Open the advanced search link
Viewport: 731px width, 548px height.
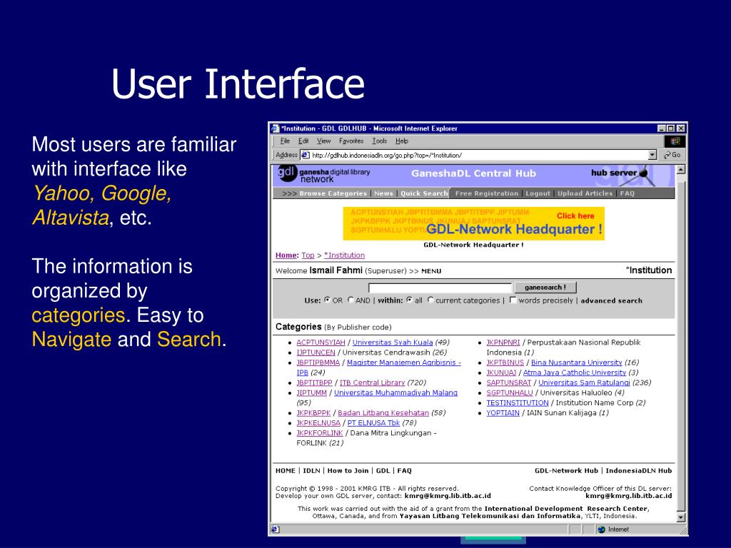611,300
